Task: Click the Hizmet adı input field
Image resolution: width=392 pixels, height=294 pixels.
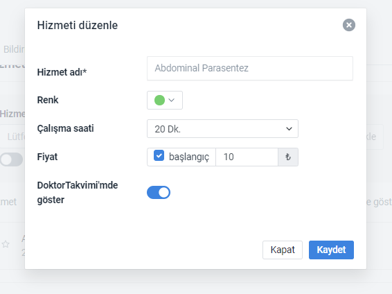Action: [x=250, y=69]
